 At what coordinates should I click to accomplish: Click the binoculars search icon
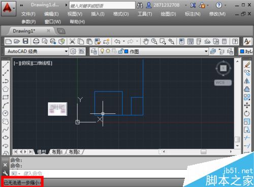point(140,6)
